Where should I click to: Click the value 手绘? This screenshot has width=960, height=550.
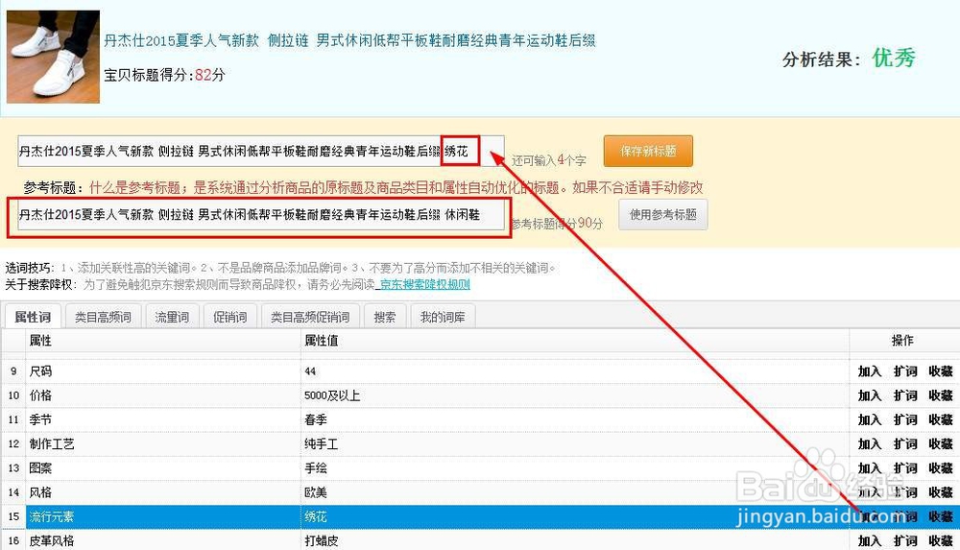[316, 467]
